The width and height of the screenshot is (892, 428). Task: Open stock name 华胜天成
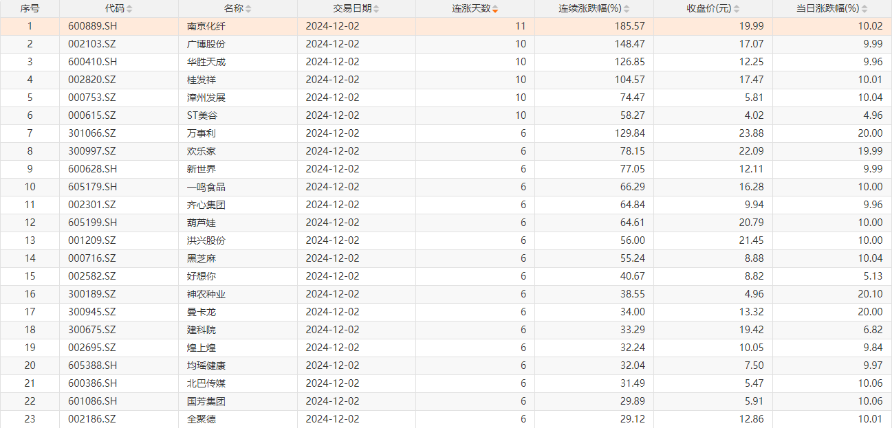206,62
